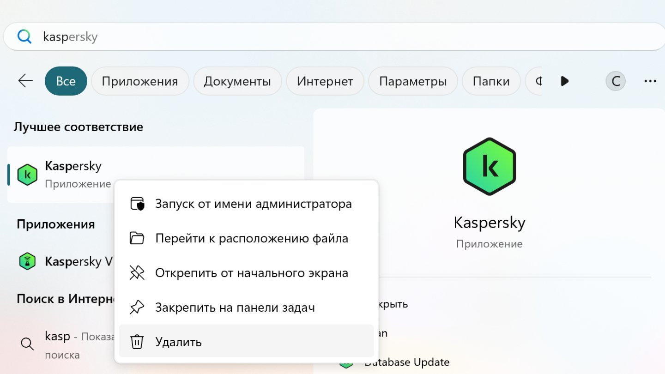The image size is (665, 374).
Task: Click the search magnifier icon in search box
Action: pos(24,36)
